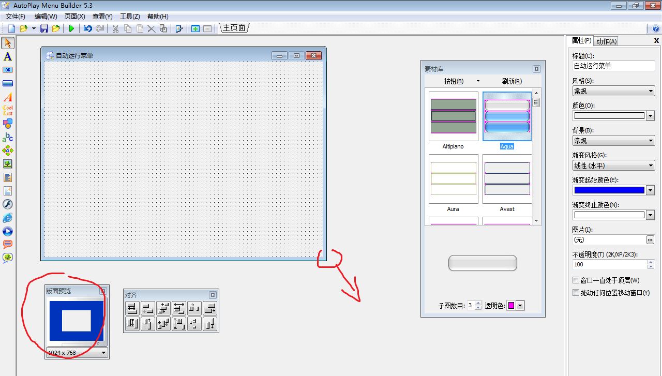The image size is (662, 376).
Task: Click the Save floppy disk icon
Action: 44,28
